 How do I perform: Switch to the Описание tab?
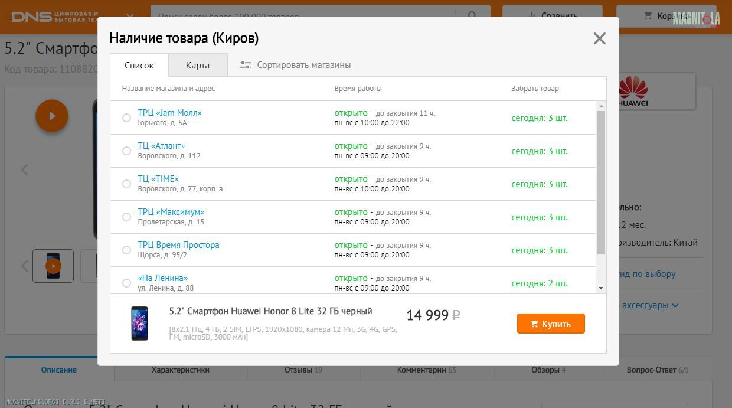pyautogui.click(x=59, y=370)
